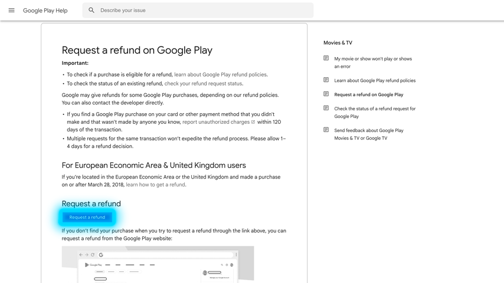Open 'check your refund request status' link
Image resolution: width=504 pixels, height=283 pixels.
(x=203, y=84)
